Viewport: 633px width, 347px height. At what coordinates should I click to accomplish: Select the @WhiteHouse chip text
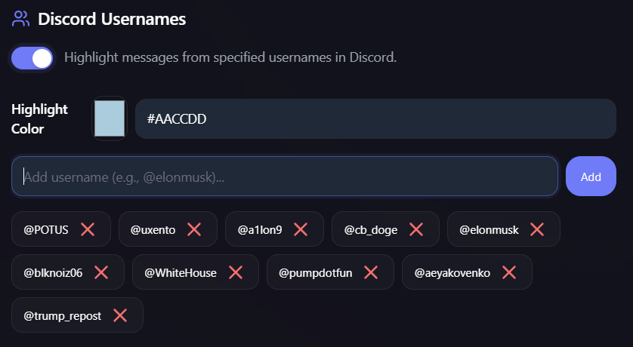(x=180, y=273)
